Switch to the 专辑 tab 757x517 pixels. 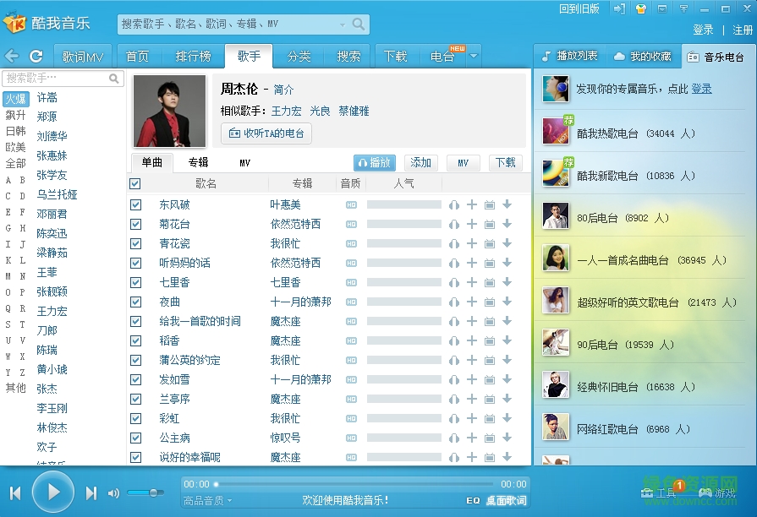click(x=196, y=162)
